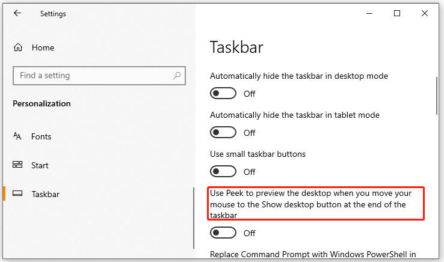Close the Settings window

point(425,13)
